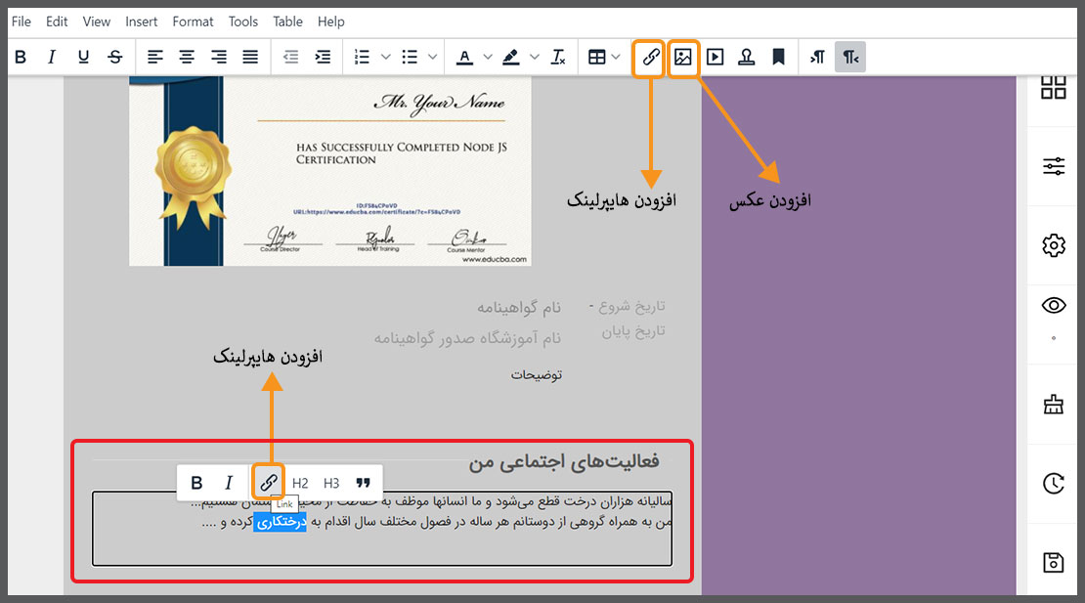Toggle right-to-left text direction button
The height and width of the screenshot is (603, 1085).
849,58
